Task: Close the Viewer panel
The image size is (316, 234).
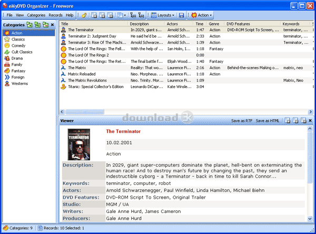Action: pyautogui.click(x=310, y=121)
